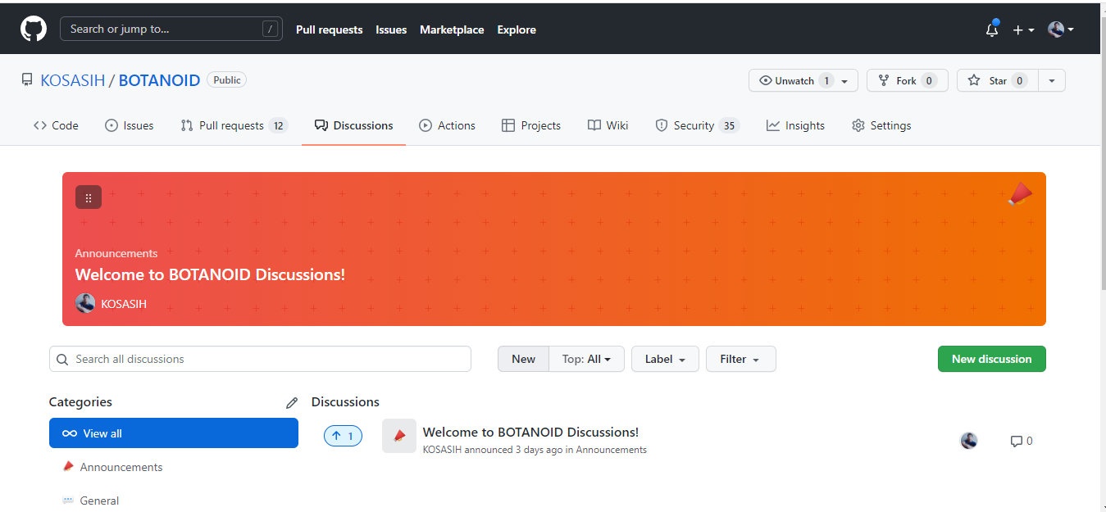
Task: Open the repository Pull requests tab
Action: coord(234,125)
